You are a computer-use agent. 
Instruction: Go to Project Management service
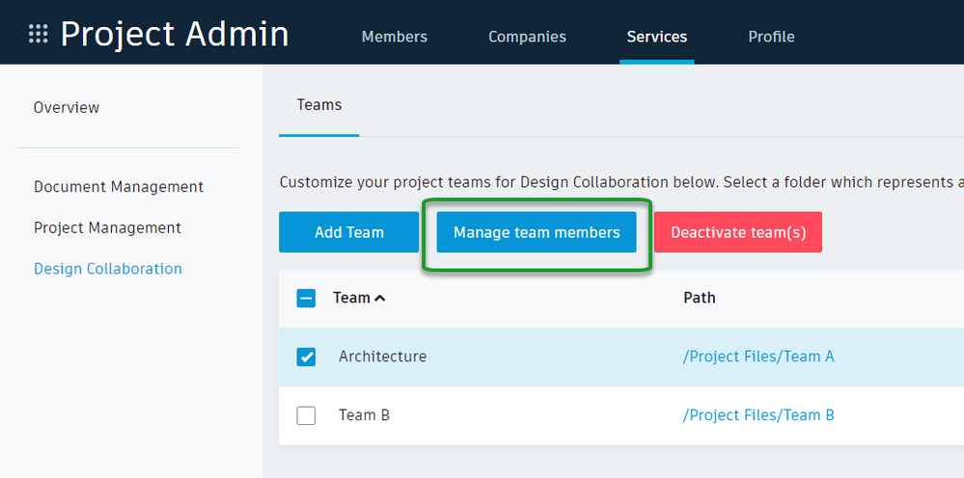[x=107, y=227]
